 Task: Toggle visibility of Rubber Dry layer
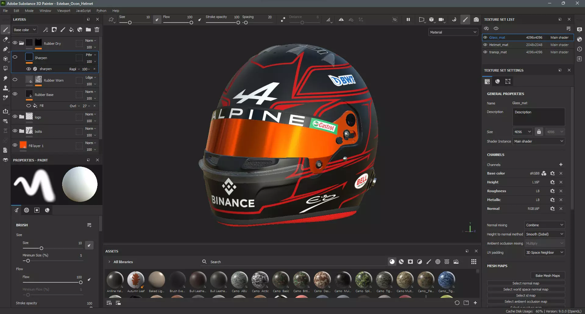pyautogui.click(x=15, y=43)
